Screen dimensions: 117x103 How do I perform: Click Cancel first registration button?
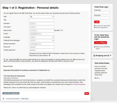[11, 93]
